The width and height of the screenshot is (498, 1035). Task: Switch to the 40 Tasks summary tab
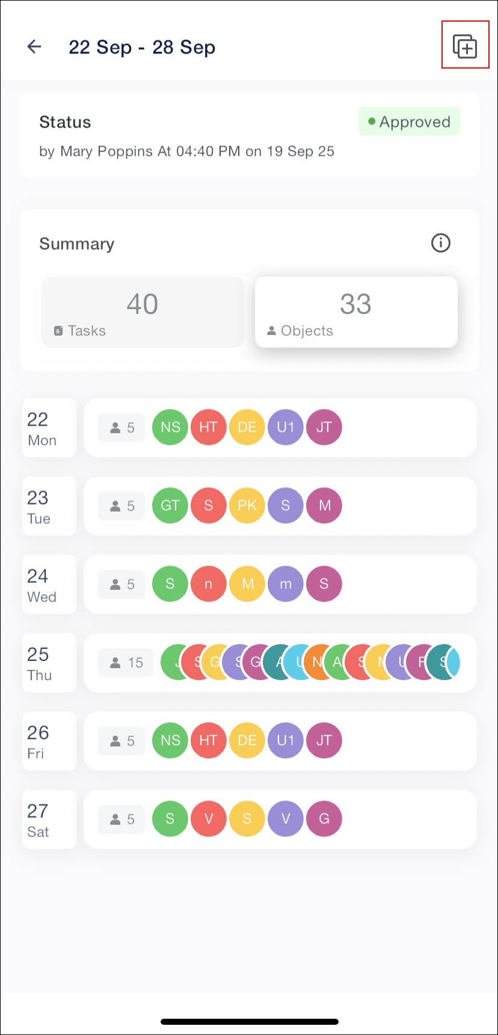click(143, 312)
